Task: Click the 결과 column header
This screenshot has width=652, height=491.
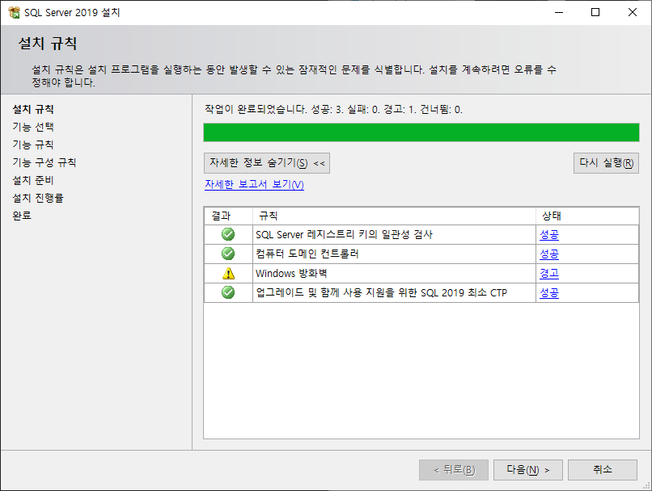Action: point(228,216)
